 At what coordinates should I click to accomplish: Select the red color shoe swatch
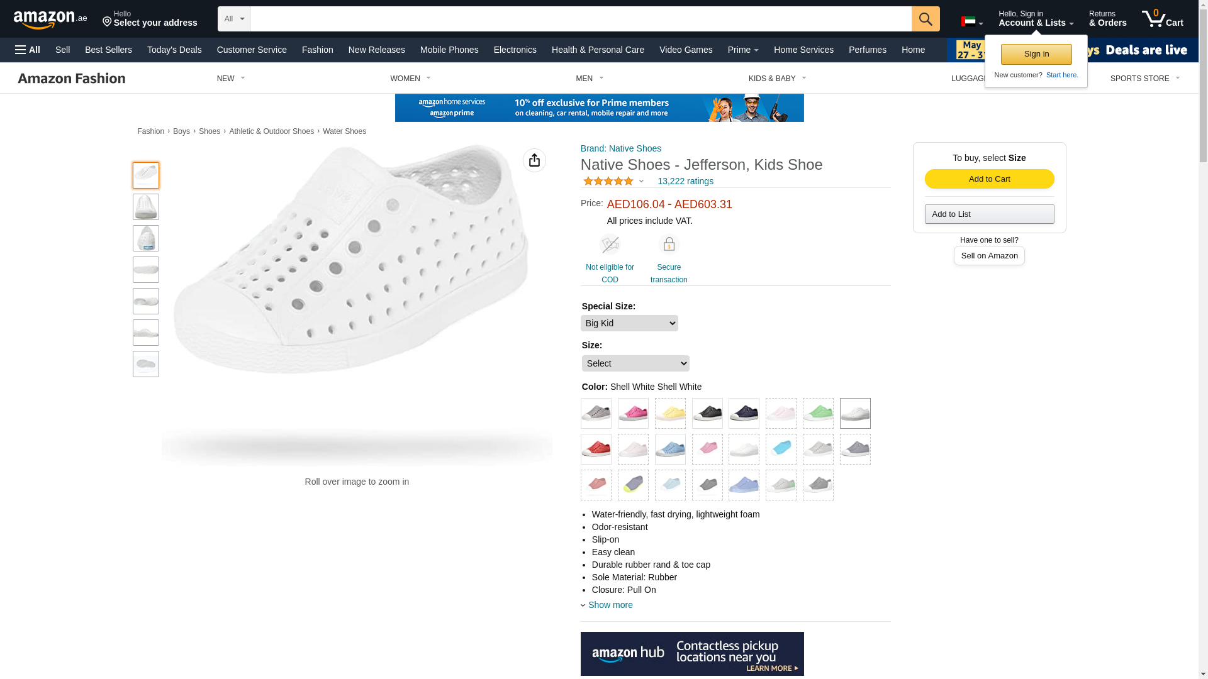(x=596, y=450)
